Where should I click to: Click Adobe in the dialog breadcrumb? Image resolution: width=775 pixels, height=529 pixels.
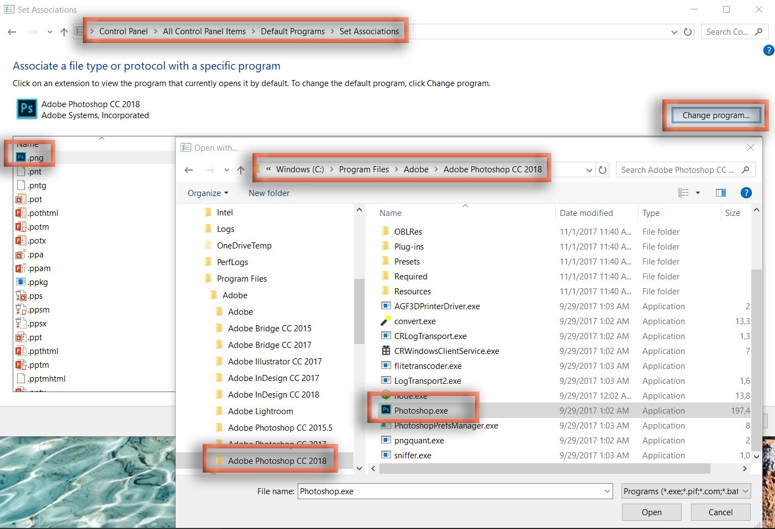pos(416,170)
